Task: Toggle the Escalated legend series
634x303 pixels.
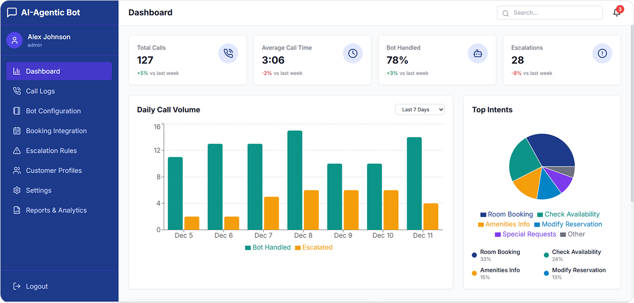Action: pos(313,248)
